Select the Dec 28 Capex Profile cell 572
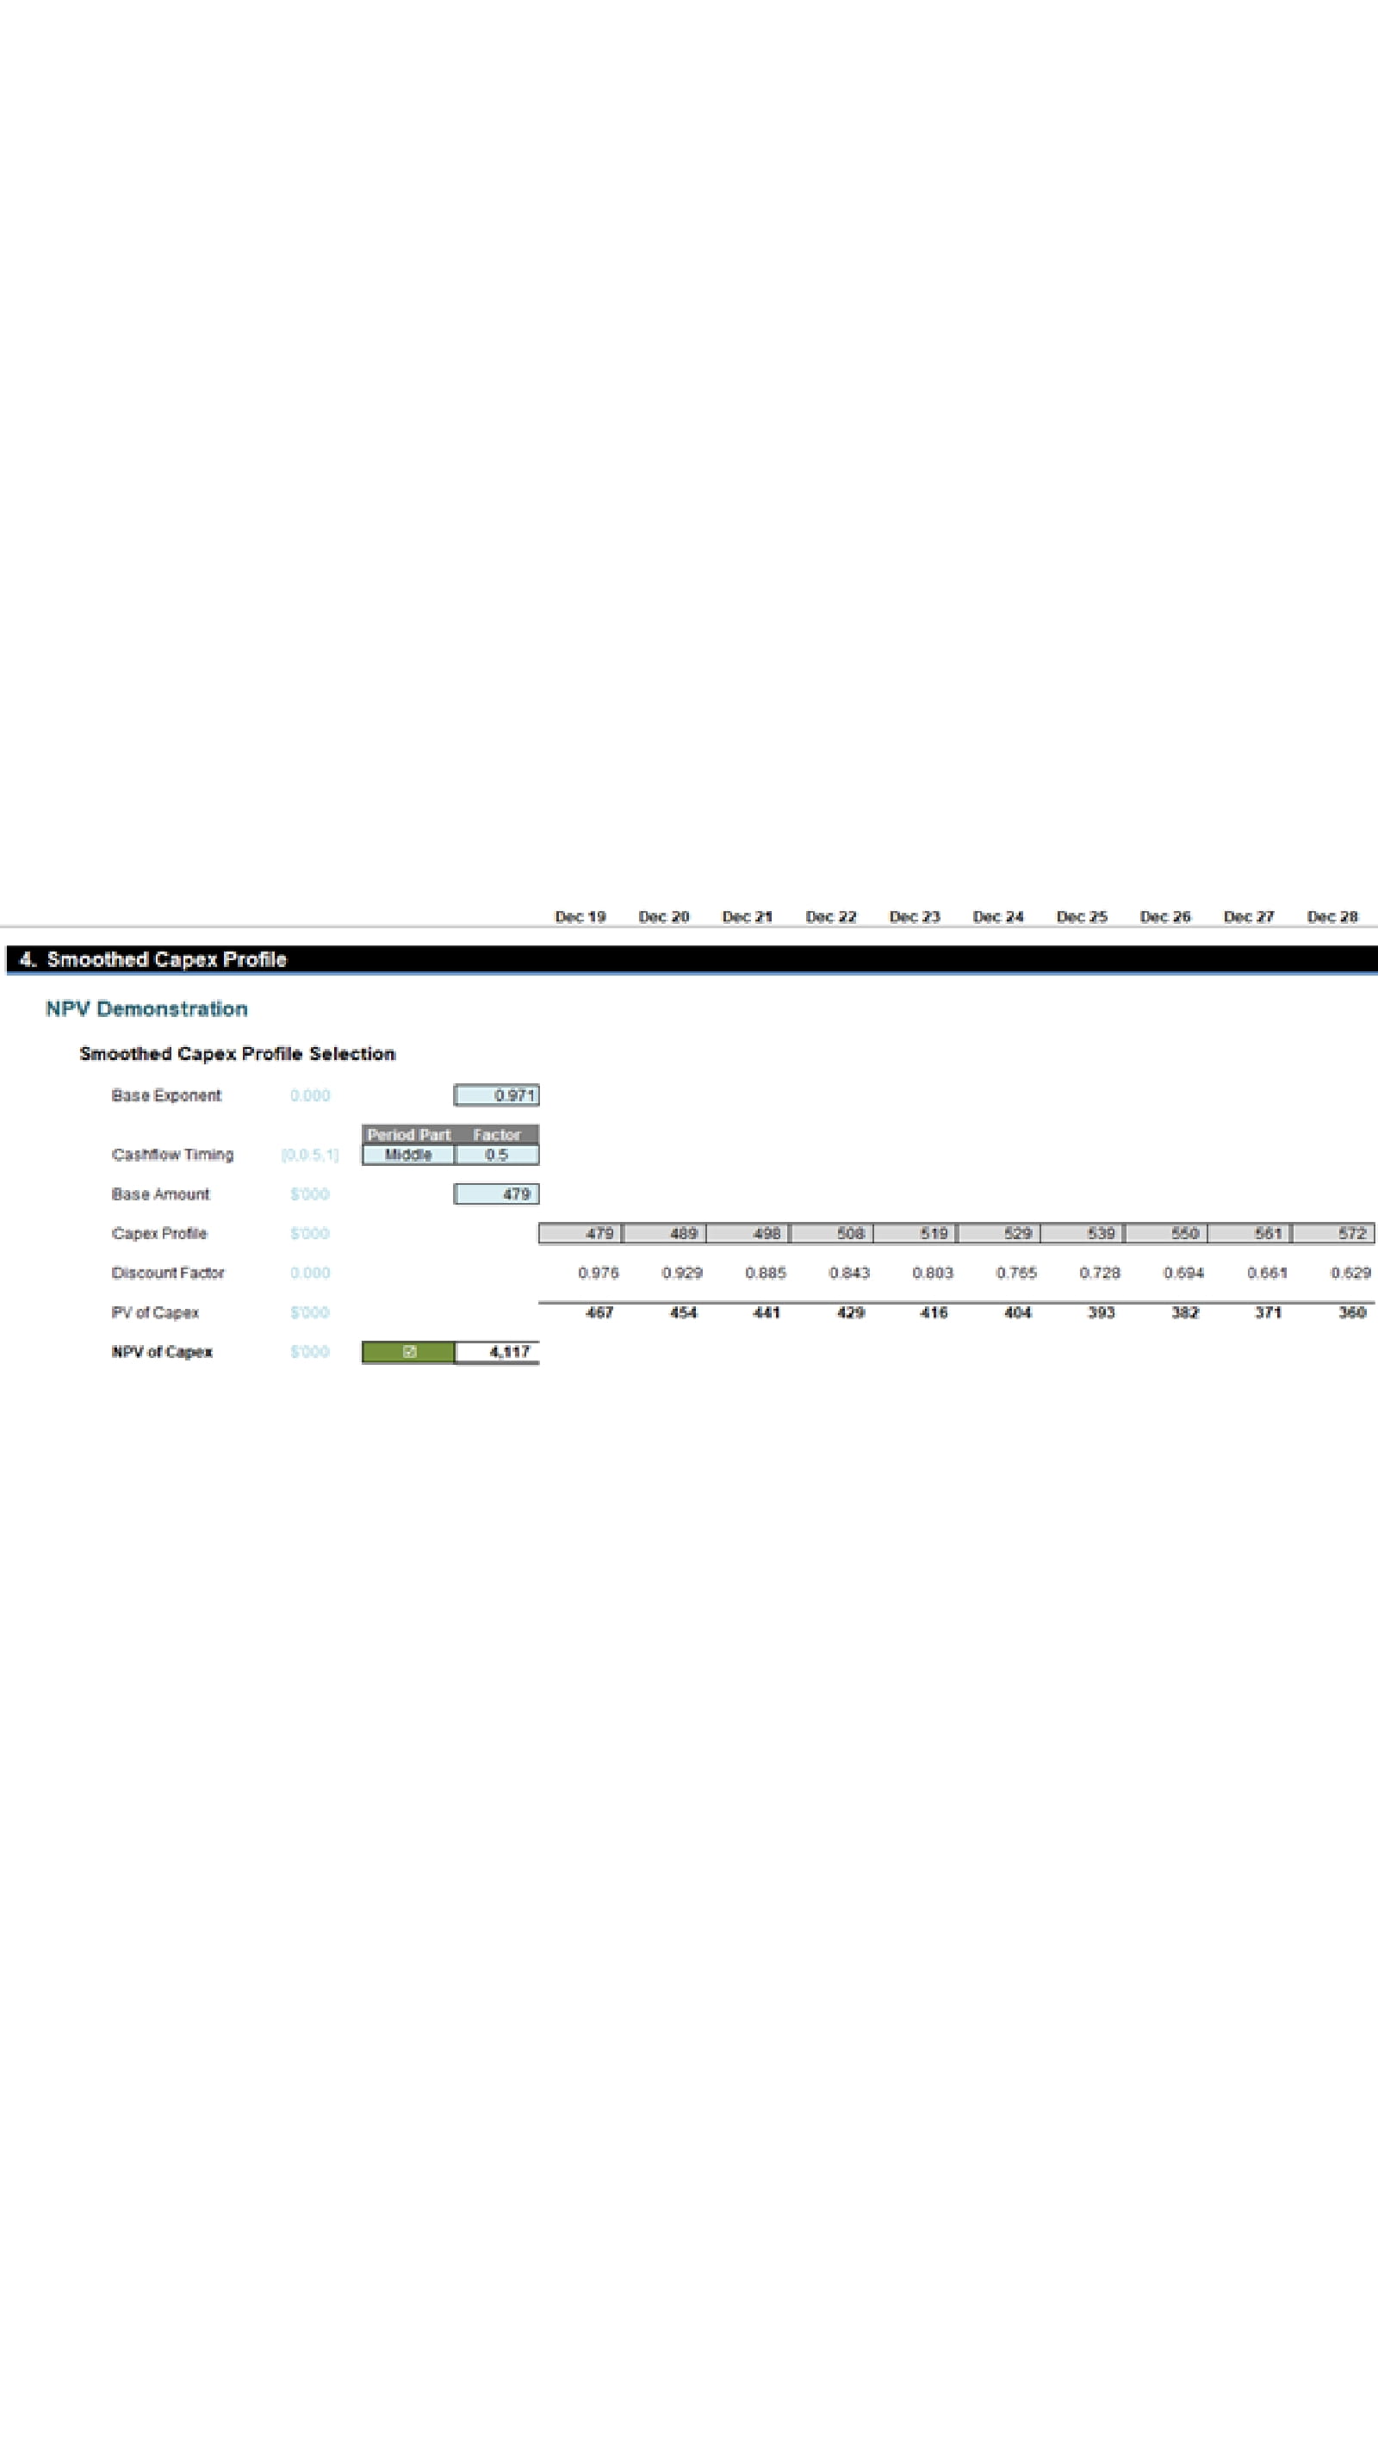 pos(1333,1234)
